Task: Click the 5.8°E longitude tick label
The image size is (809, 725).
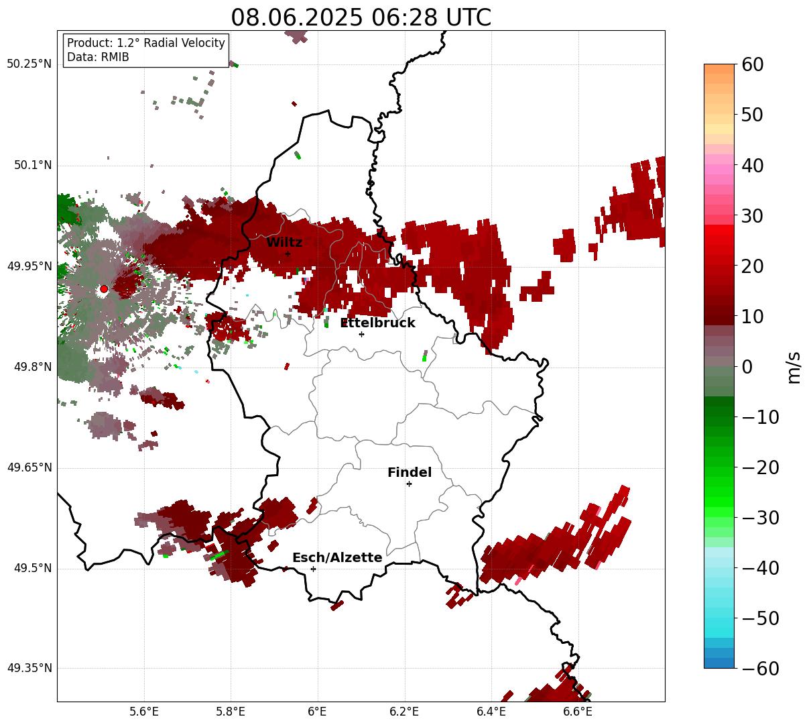Action: [x=231, y=712]
